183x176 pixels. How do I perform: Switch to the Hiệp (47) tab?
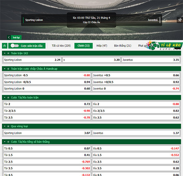(102, 46)
